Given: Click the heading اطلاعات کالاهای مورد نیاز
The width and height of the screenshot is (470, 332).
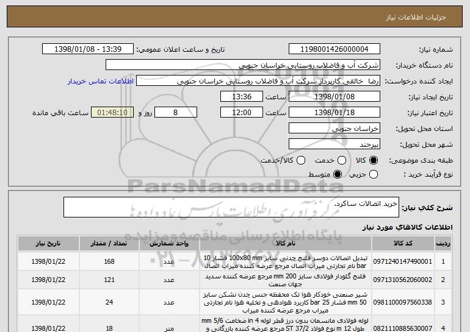Looking at the screenshot, I should [407, 227].
